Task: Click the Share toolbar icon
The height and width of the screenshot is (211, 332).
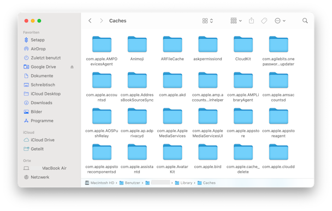Action: tap(251, 21)
